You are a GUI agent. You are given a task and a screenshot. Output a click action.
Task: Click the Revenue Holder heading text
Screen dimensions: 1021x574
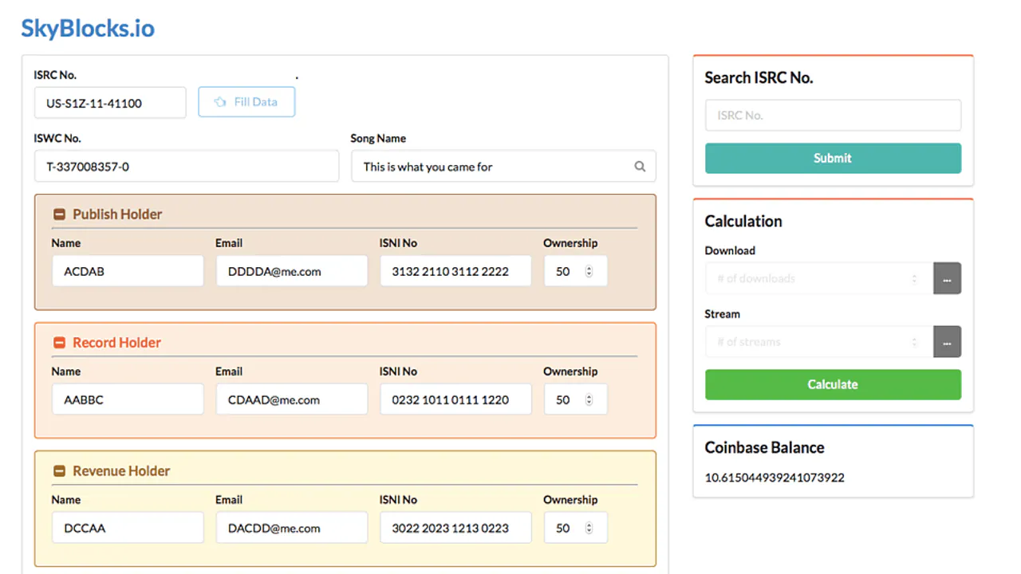point(121,471)
